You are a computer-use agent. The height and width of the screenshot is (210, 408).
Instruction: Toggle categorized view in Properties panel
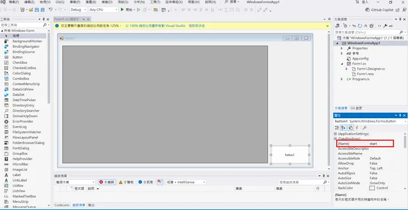(337, 128)
